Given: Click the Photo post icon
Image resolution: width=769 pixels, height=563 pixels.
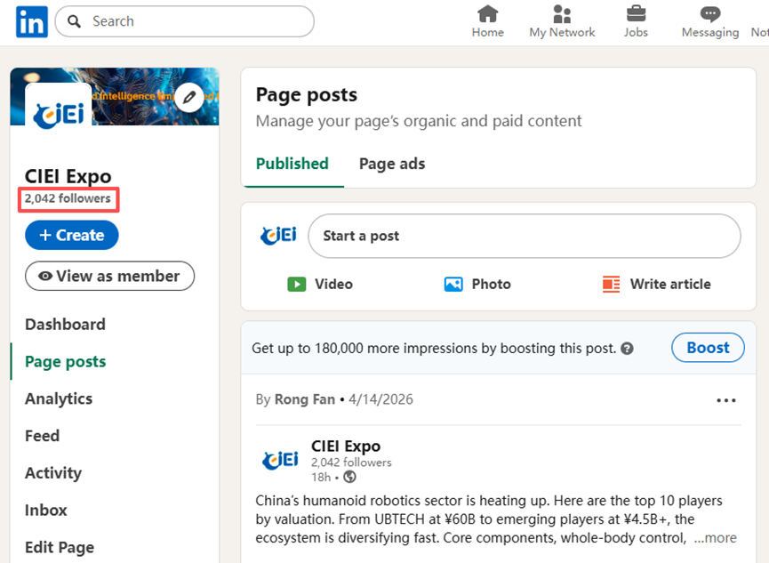Looking at the screenshot, I should coord(453,285).
